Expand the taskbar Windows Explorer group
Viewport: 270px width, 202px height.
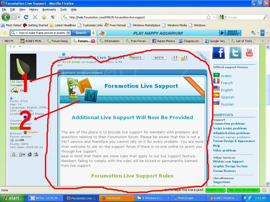tap(168, 198)
